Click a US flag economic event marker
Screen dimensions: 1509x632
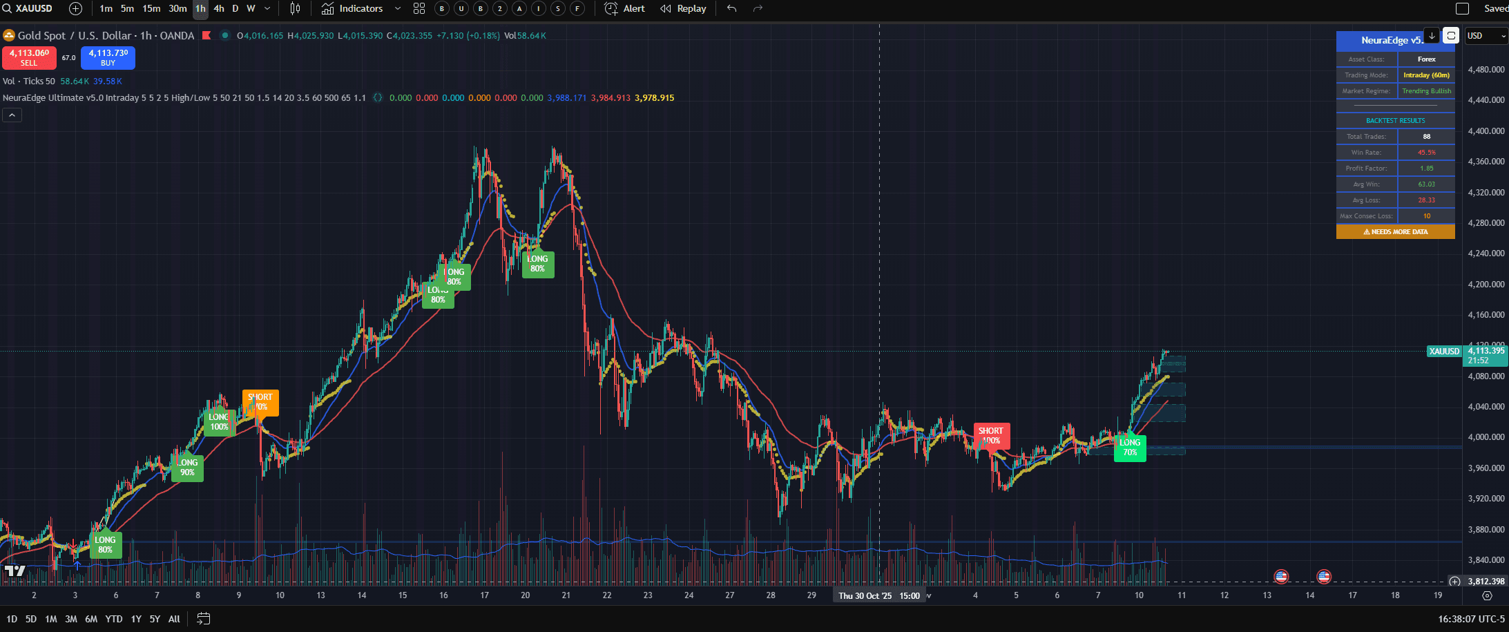pyautogui.click(x=1282, y=576)
